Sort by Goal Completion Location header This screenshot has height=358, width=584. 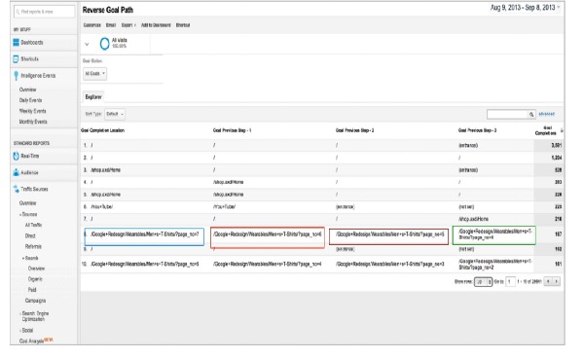point(102,130)
